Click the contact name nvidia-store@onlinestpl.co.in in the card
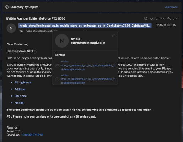This screenshot has width=183, height=142. (88, 41)
